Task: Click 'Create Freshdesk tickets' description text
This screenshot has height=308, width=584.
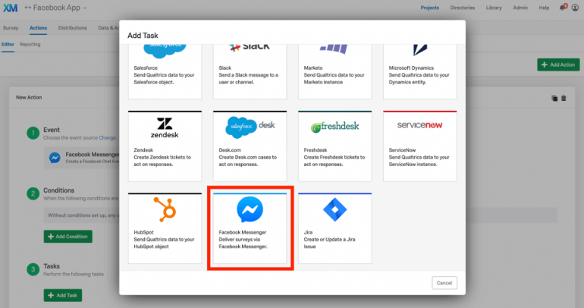Action: [334, 161]
